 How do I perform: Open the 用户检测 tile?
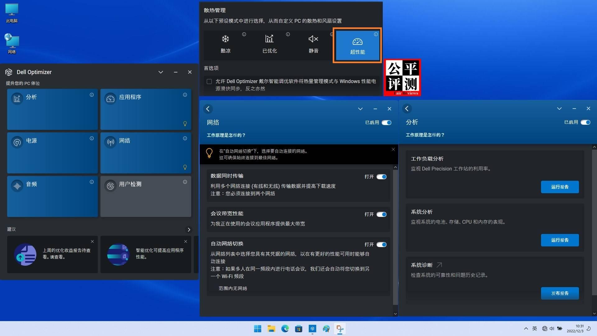[146, 196]
